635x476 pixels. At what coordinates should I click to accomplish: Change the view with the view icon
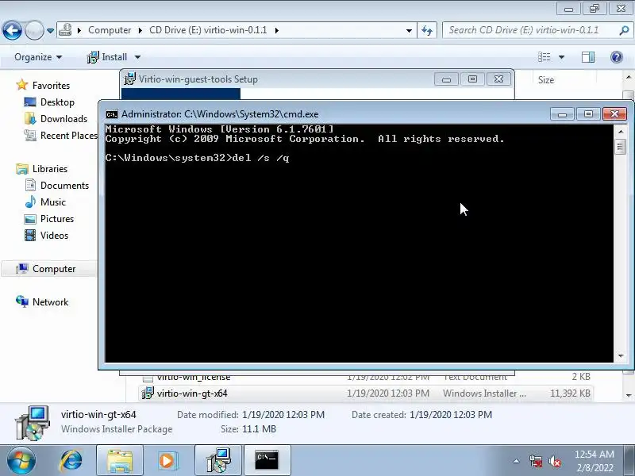coord(544,57)
